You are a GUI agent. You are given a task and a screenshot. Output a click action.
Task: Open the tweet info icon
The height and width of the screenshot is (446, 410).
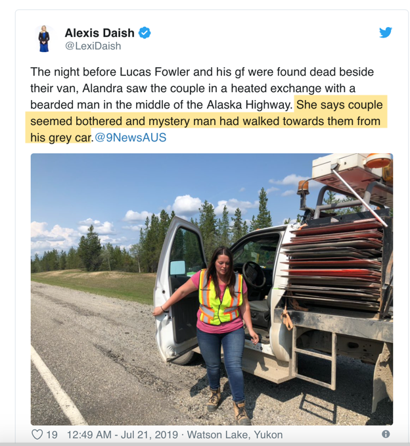tap(386, 434)
